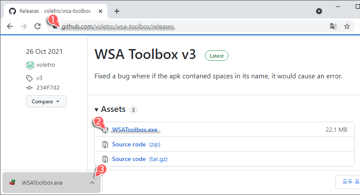Open the translate page icon
Screen dimensions: 360x195
click(333, 26)
